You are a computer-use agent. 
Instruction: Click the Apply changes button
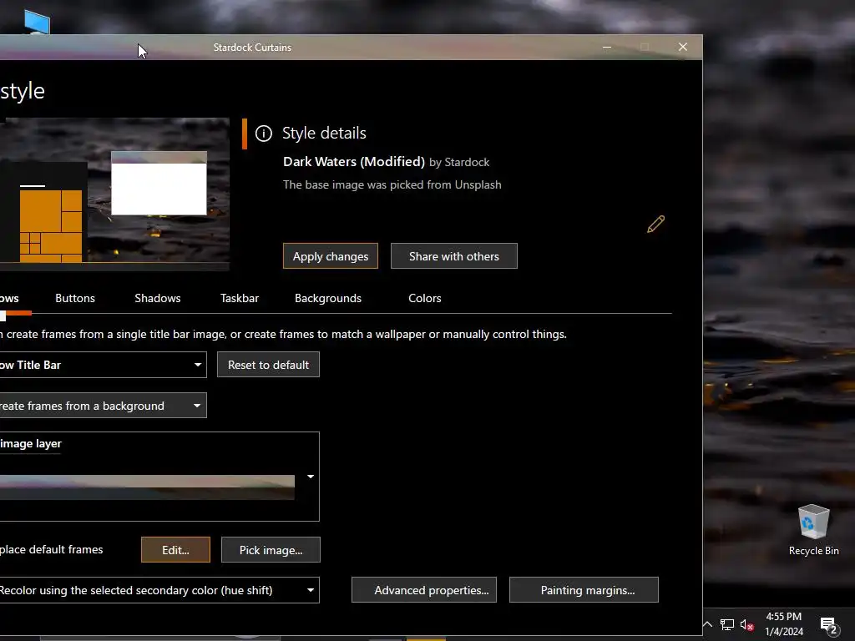331,256
